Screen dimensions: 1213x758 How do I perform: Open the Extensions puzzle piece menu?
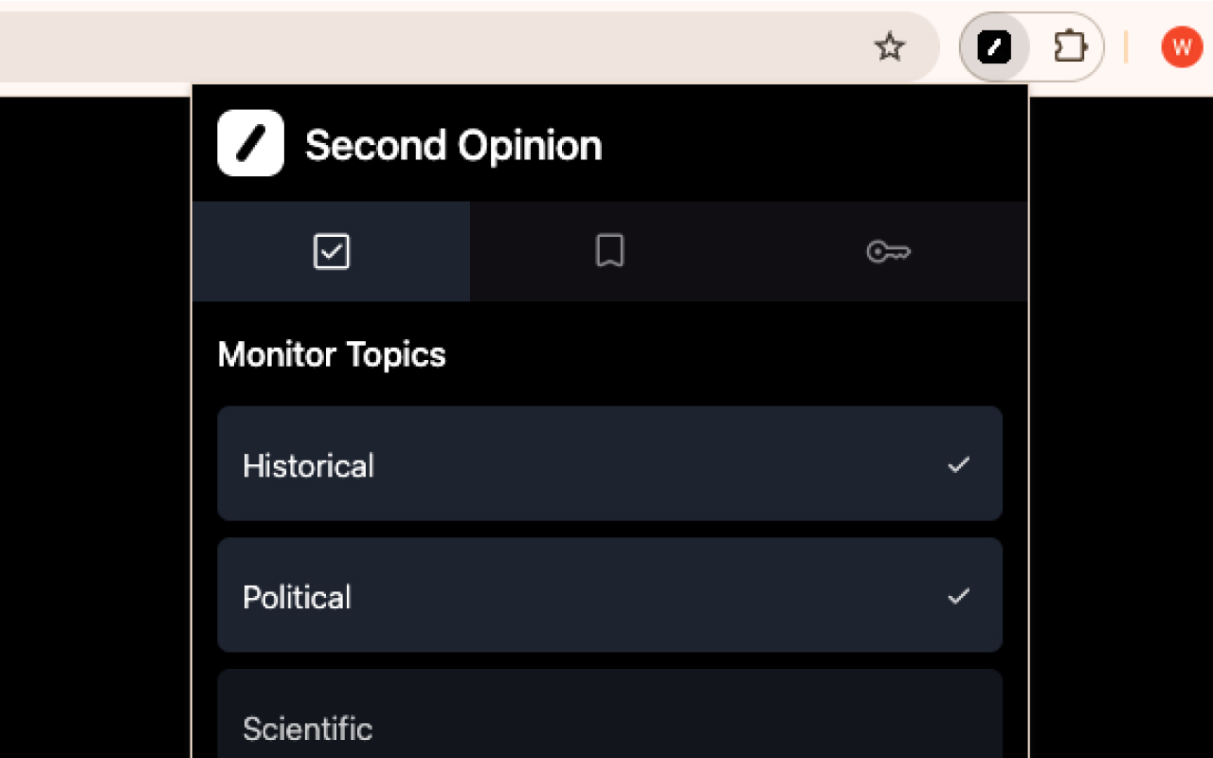(1071, 46)
